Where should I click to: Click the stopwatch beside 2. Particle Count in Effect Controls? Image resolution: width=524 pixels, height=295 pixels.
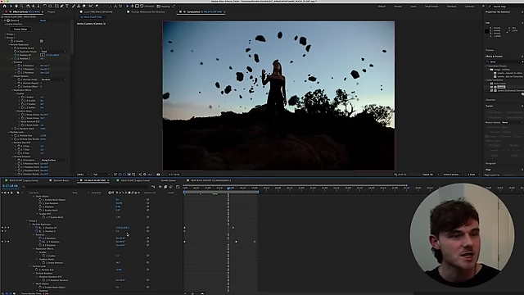15,48
